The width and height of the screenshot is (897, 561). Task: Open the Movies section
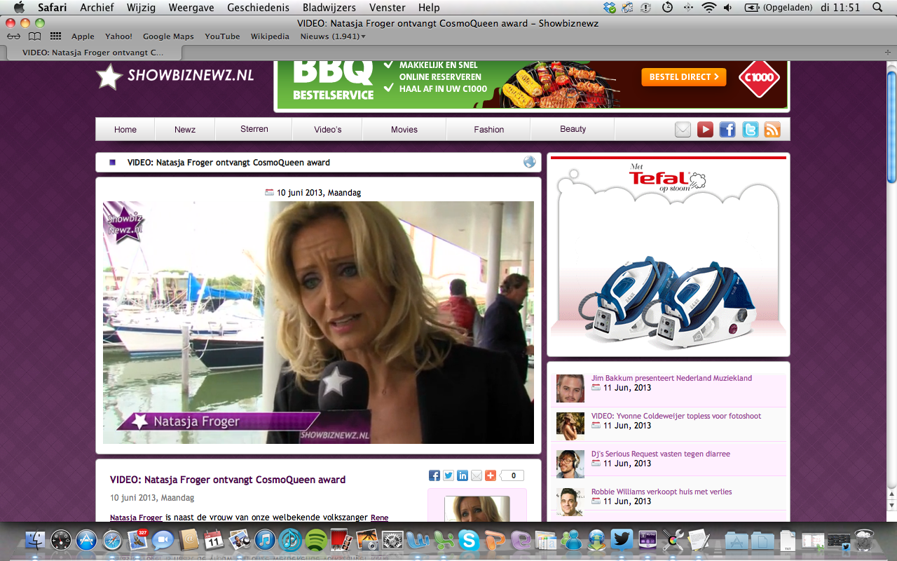point(404,130)
